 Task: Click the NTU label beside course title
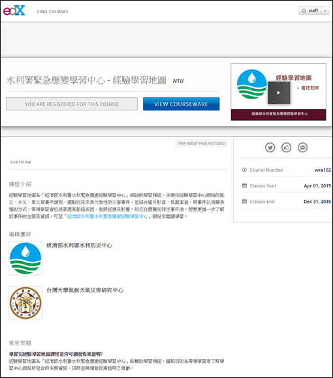178,81
